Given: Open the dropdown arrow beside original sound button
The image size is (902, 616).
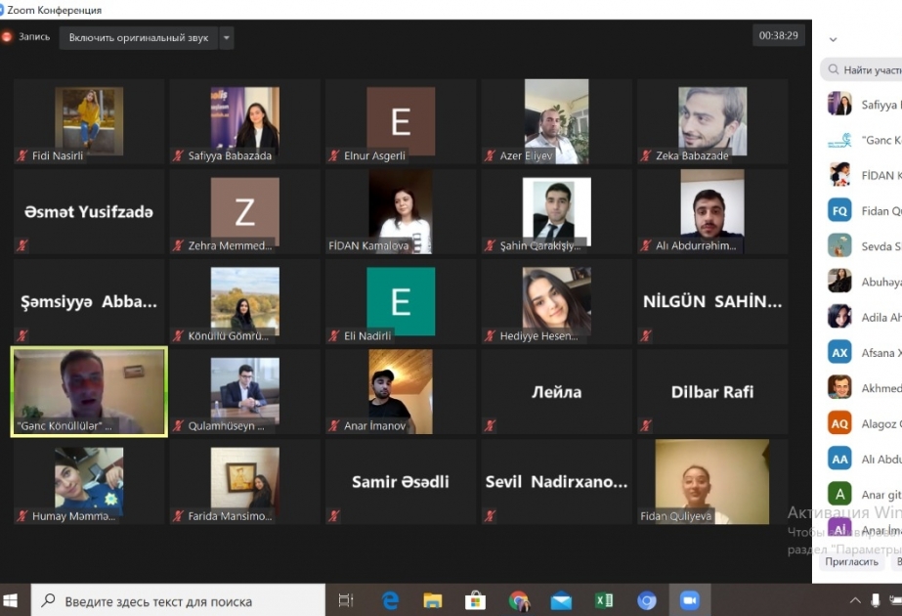Looking at the screenshot, I should [227, 38].
